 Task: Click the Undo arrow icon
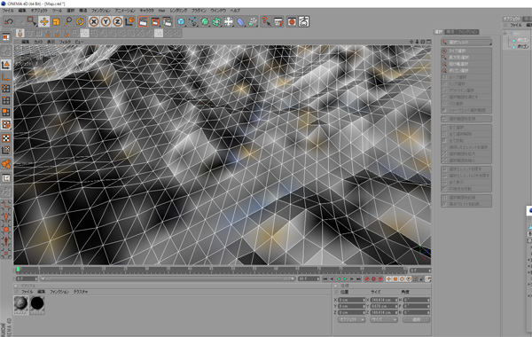tap(9, 21)
